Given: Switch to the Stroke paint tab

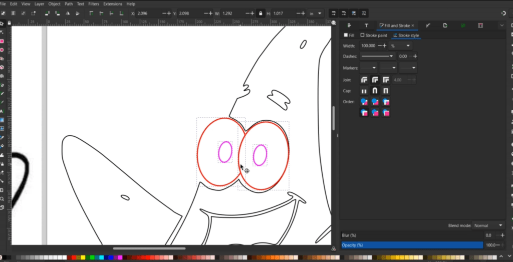Looking at the screenshot, I should pyautogui.click(x=374, y=36).
